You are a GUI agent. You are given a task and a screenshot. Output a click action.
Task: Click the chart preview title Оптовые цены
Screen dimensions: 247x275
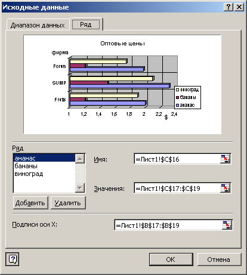click(x=122, y=44)
